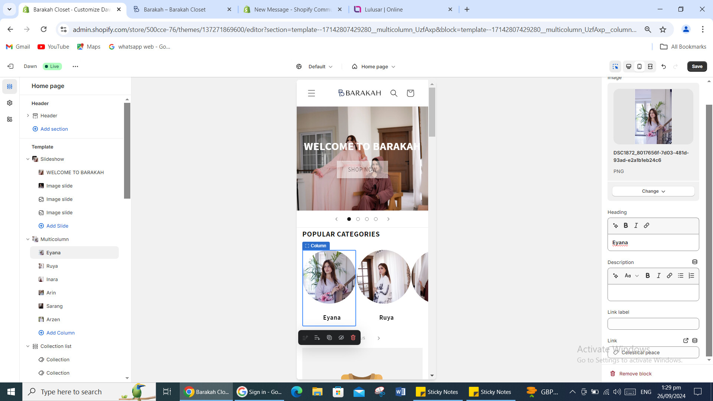Switch to Barakah – Barakah Closet tab
This screenshot has height=401, width=713.
[x=175, y=9]
